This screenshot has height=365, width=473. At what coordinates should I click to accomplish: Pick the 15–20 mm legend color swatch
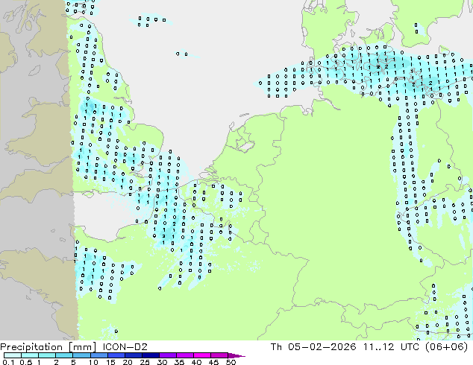point(116,355)
